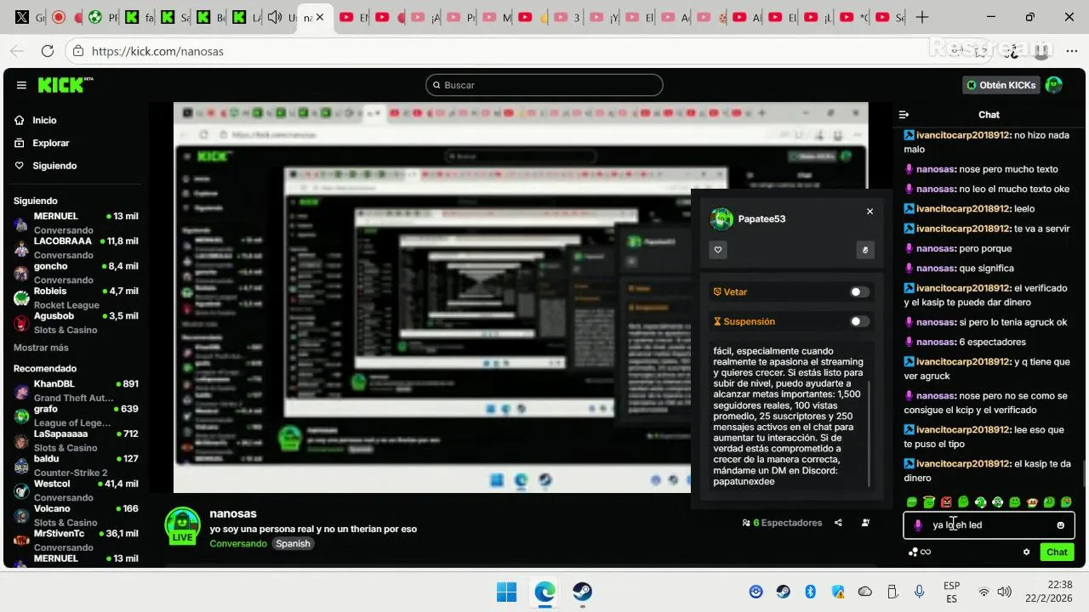Viewport: 1089px width, 612px height.
Task: Send the message with Chat button
Action: click(1057, 552)
